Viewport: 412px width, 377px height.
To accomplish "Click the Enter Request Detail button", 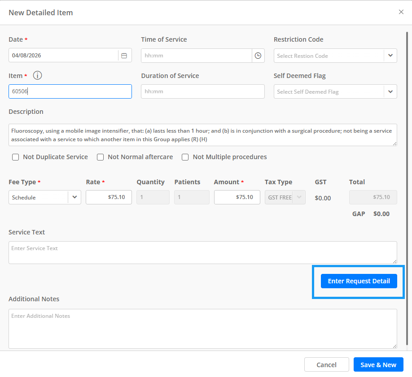I will (x=359, y=281).
